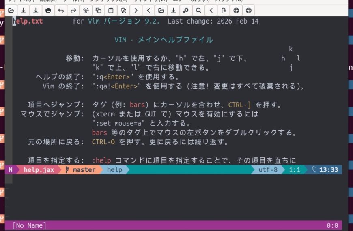The image size is (353, 231).
Task: Copy selection with the overlapping-squares icon
Action: (98, 11)
